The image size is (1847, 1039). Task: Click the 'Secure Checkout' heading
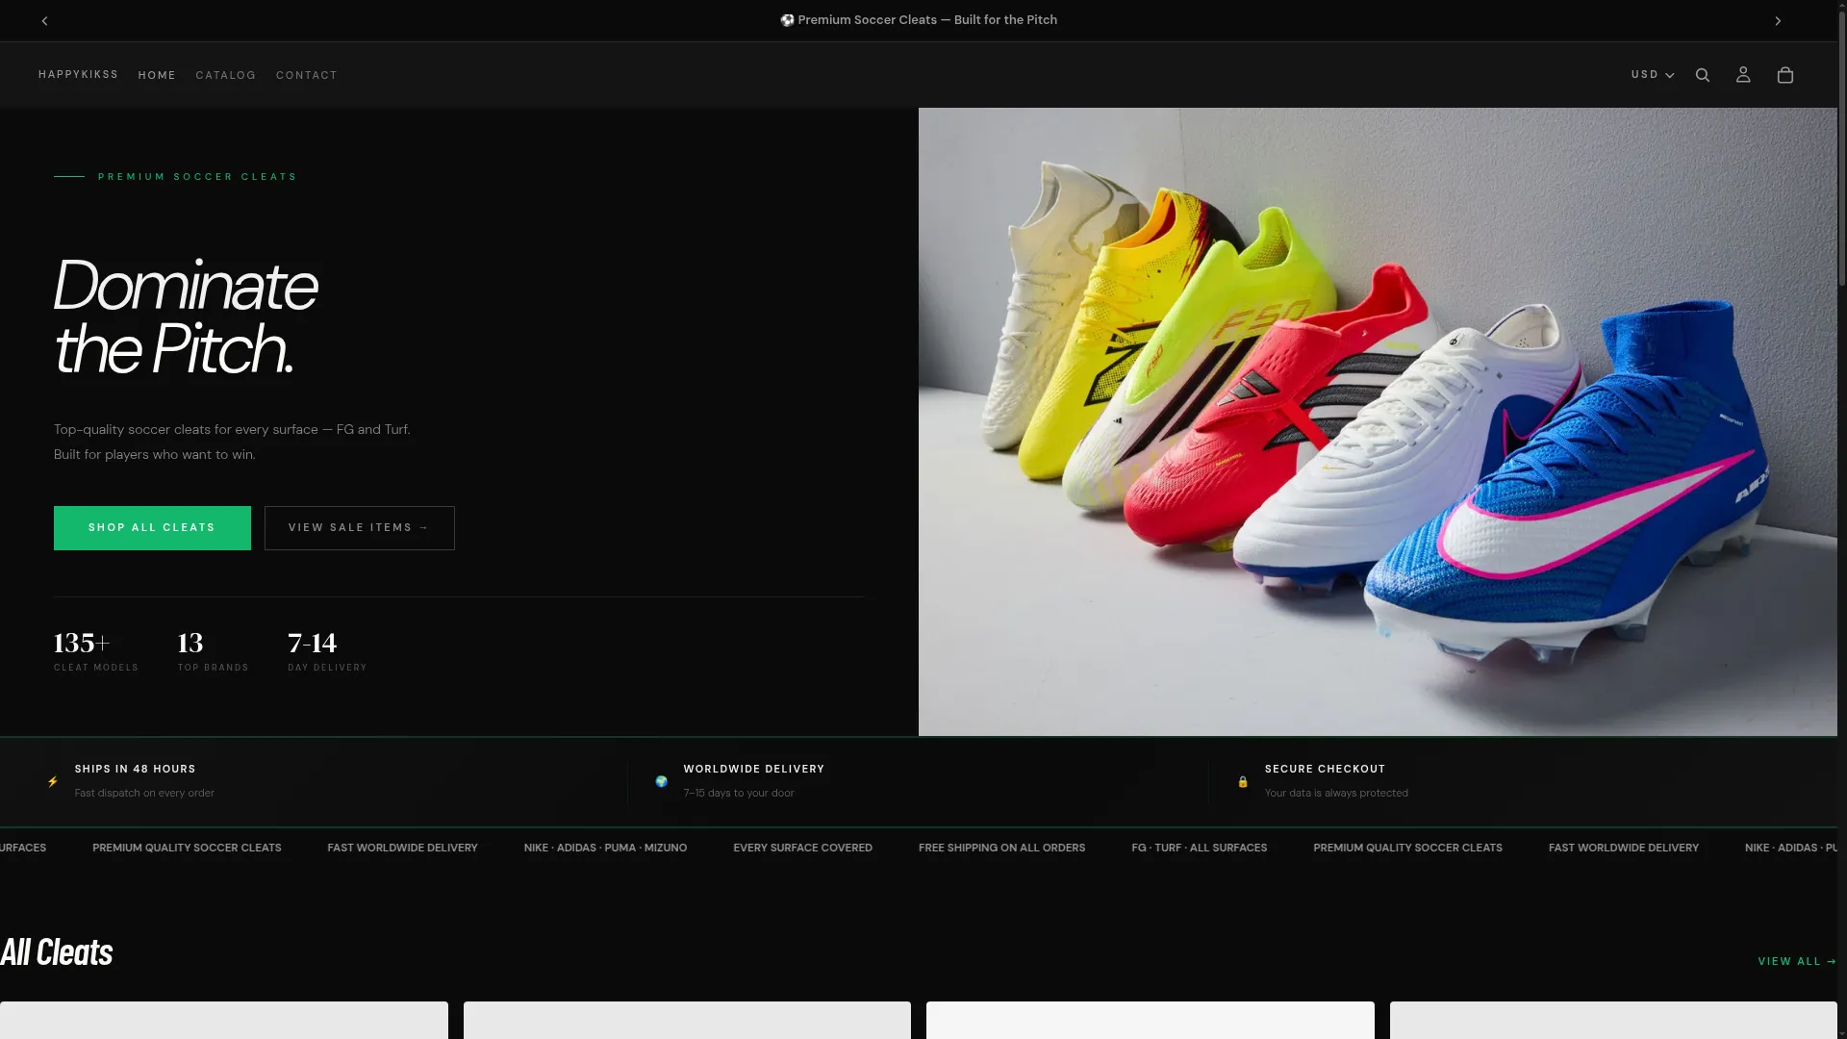point(1326,769)
